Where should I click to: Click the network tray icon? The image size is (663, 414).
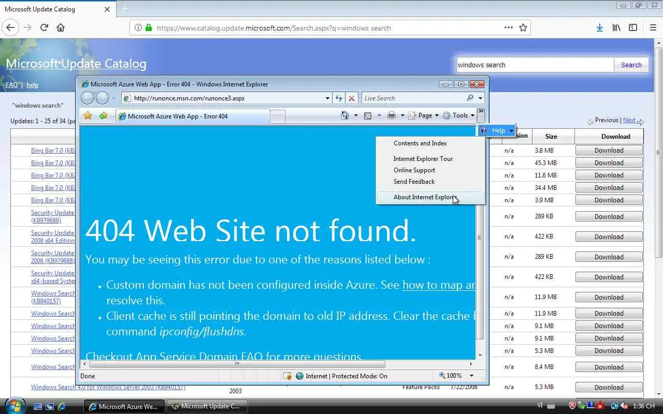(x=614, y=406)
